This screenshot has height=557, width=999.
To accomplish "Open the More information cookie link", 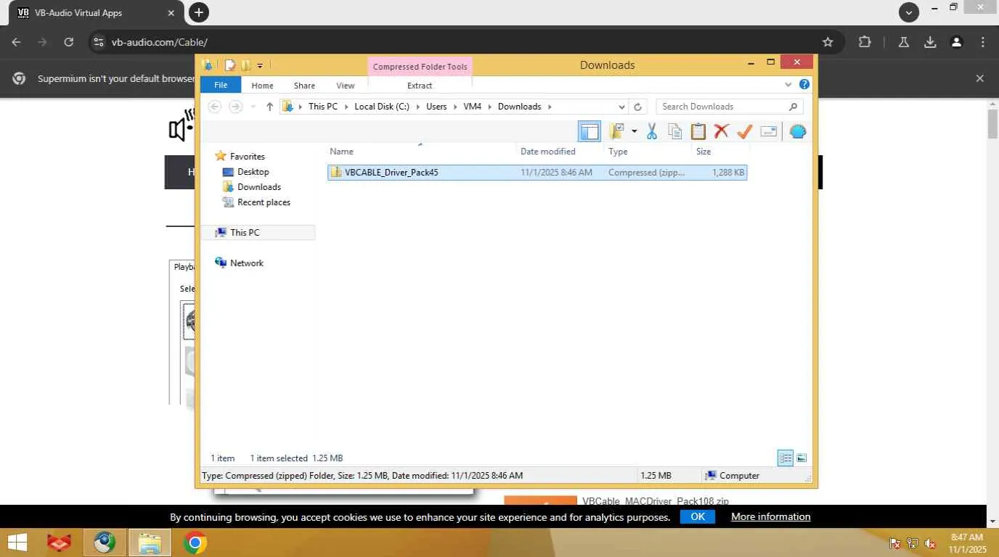I will (770, 516).
